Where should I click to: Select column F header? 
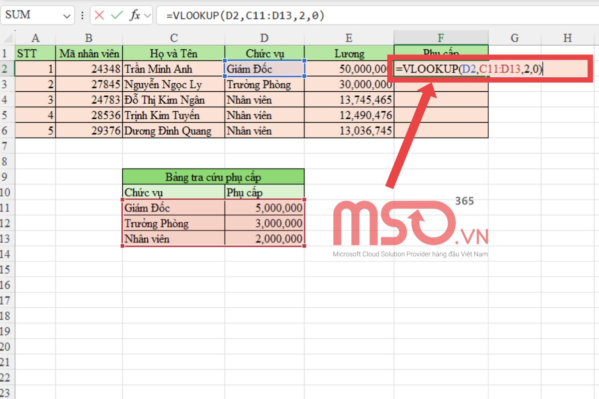441,38
